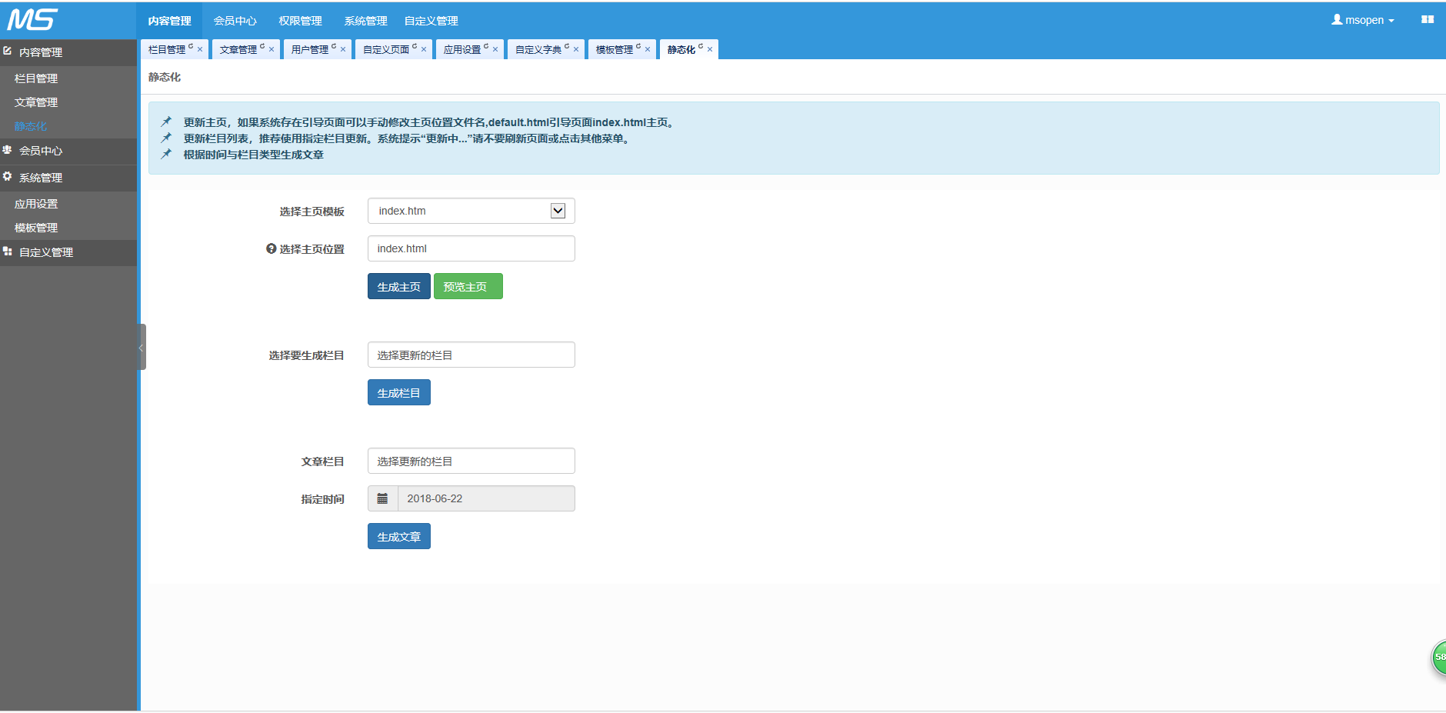Open the 选择要生成栏目 column selector
The width and height of the screenshot is (1446, 713).
471,355
